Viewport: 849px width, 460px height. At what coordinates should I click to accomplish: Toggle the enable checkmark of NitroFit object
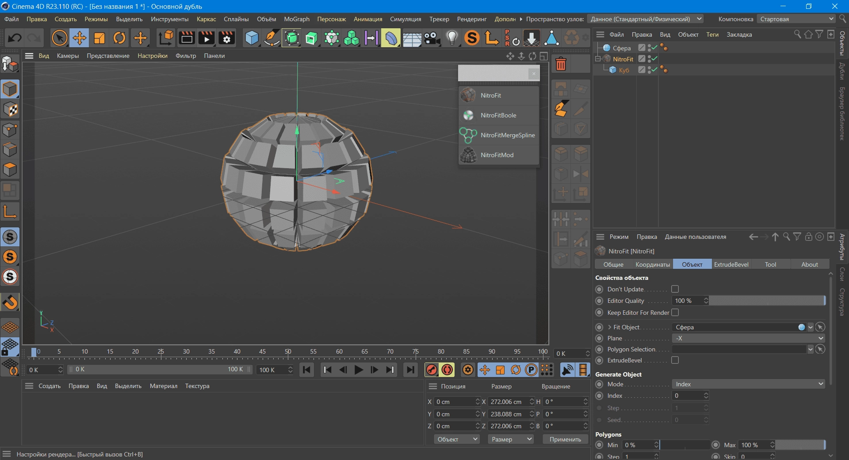654,59
